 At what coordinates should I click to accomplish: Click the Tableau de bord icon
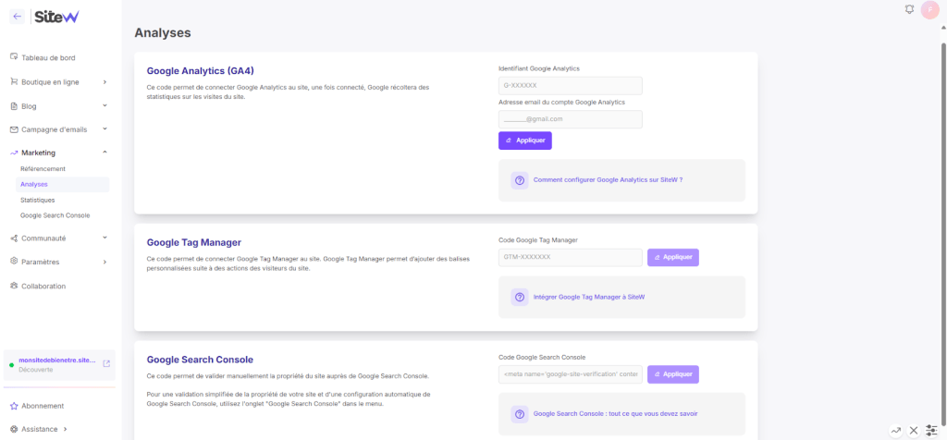point(14,57)
